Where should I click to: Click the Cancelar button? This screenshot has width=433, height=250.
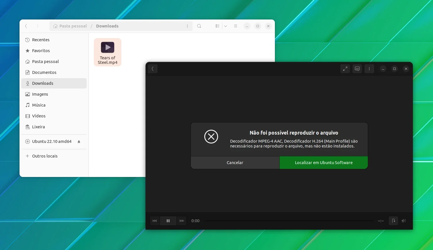click(x=235, y=163)
